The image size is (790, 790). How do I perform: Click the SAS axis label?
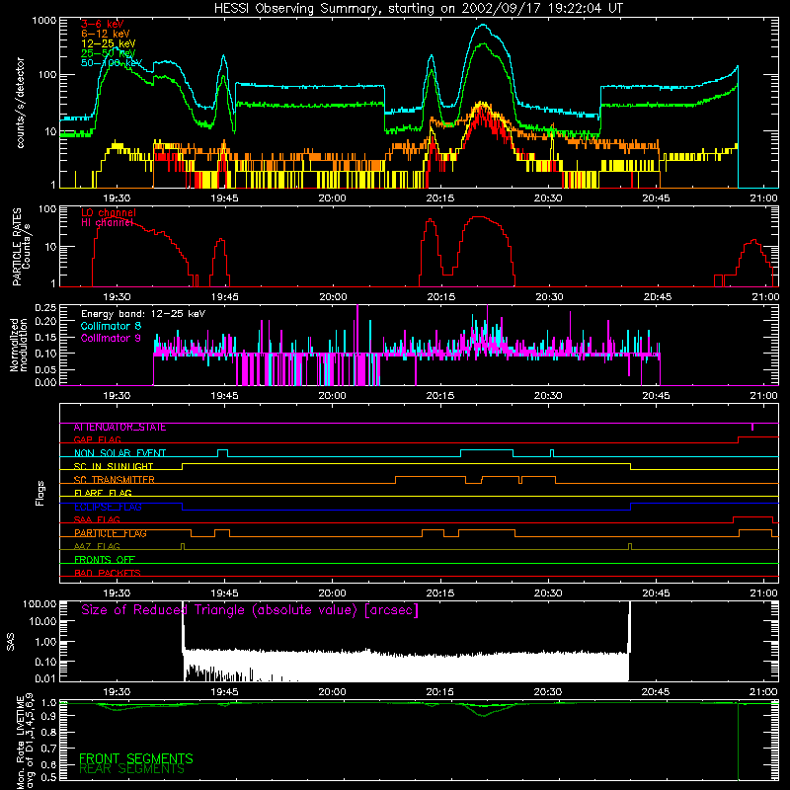11,642
